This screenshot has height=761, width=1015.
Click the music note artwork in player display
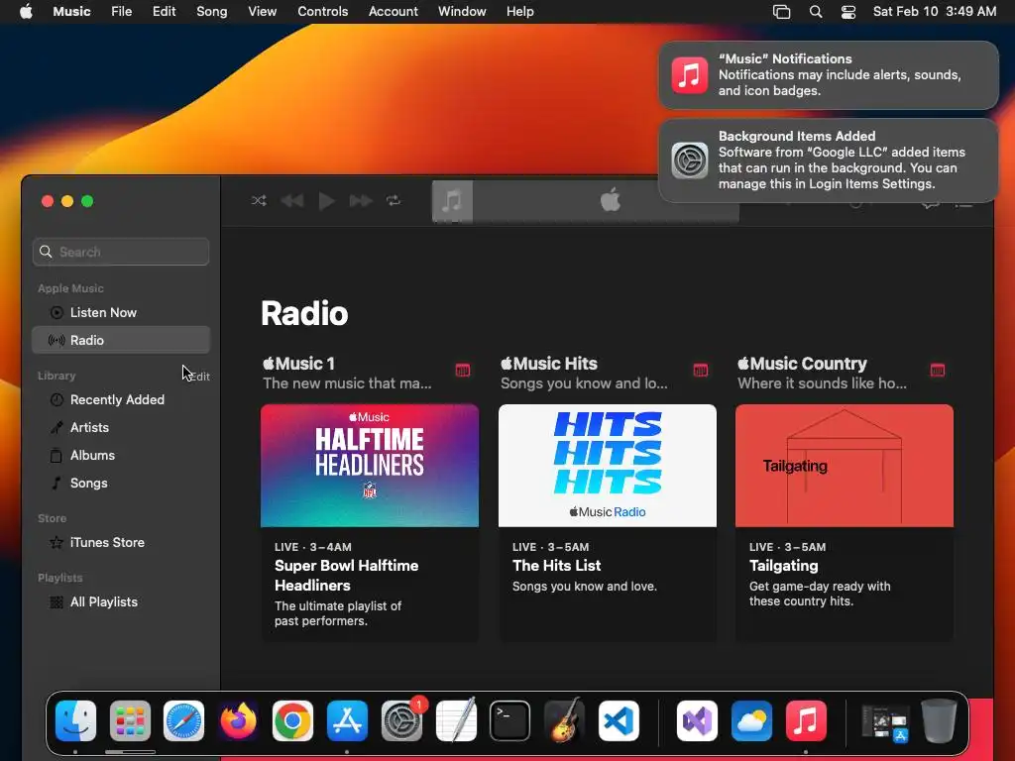point(452,201)
